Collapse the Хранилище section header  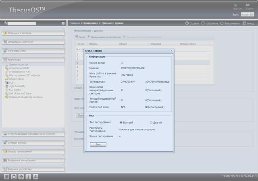click(x=33, y=60)
